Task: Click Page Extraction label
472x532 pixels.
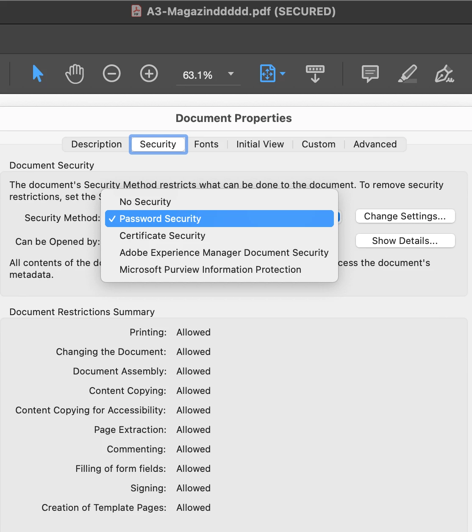Action: 130,429
